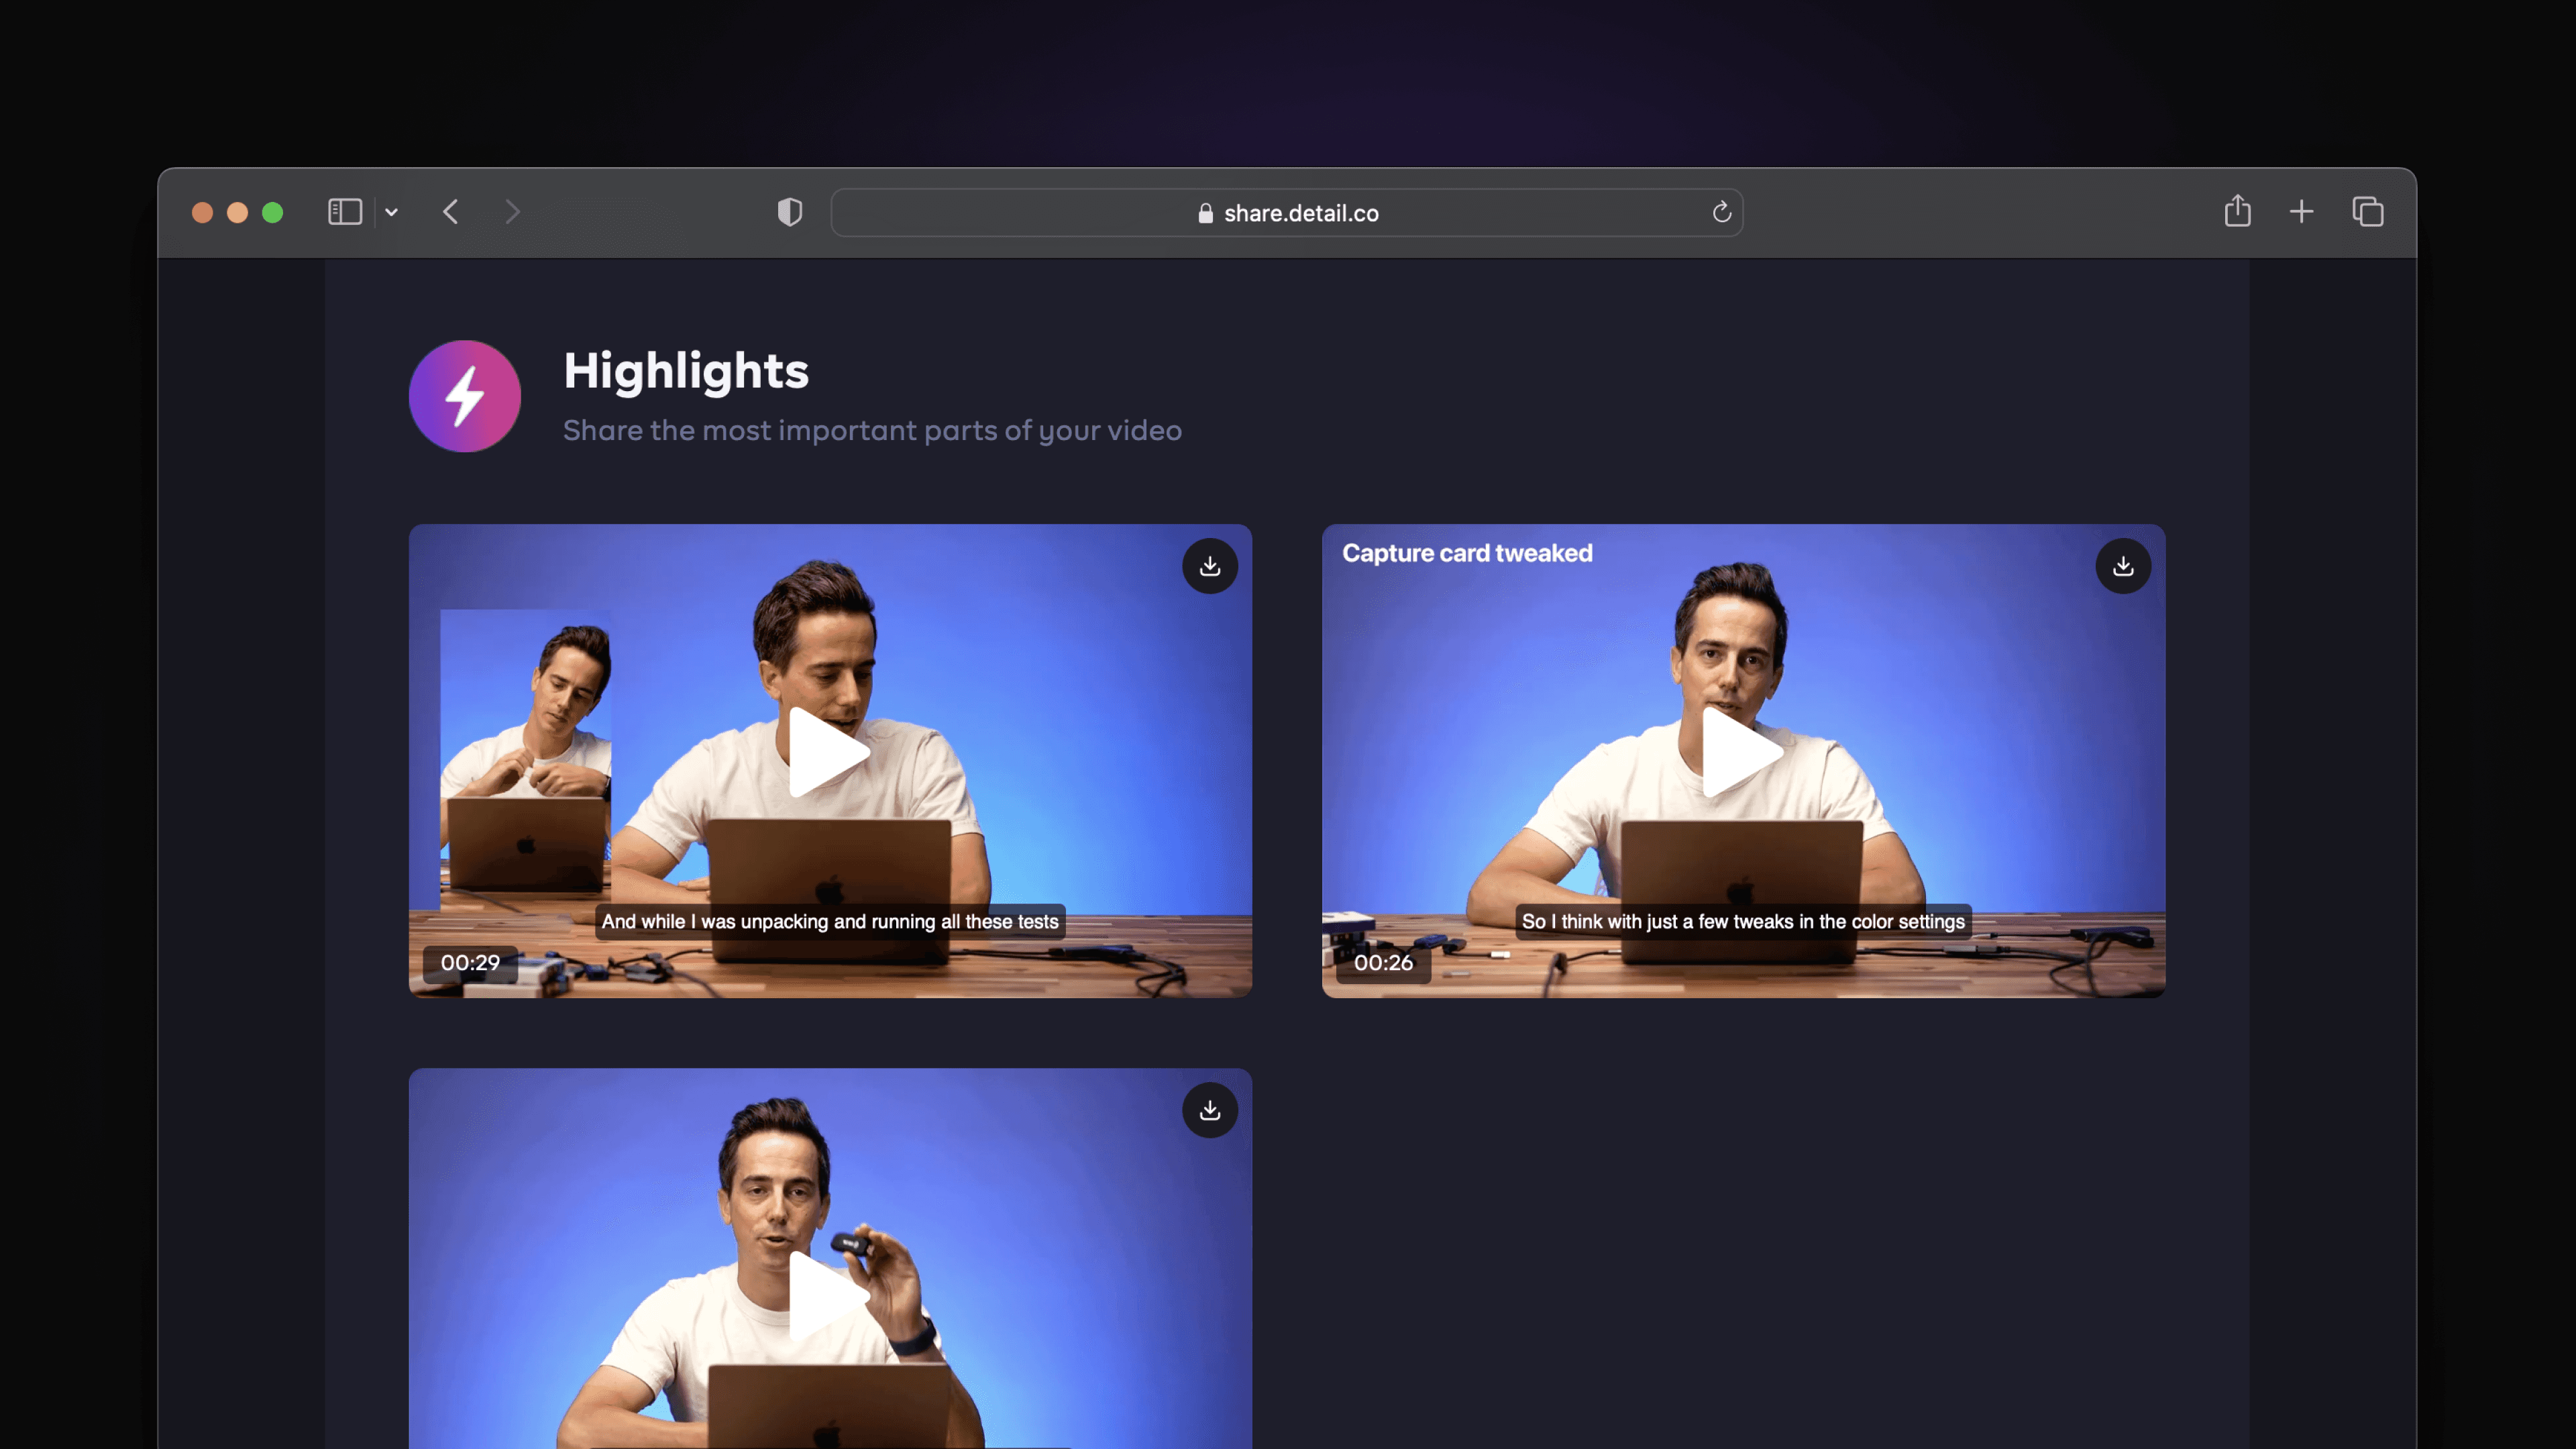Click the picture-in-picture inset in first video
This screenshot has width=2576, height=1449.
[x=526, y=760]
